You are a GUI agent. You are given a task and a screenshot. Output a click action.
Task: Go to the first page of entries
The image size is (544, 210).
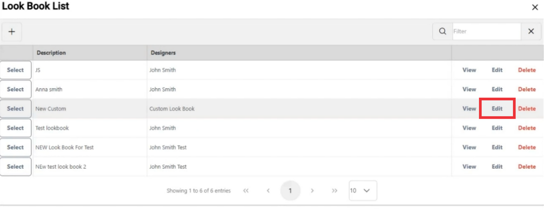(x=246, y=191)
